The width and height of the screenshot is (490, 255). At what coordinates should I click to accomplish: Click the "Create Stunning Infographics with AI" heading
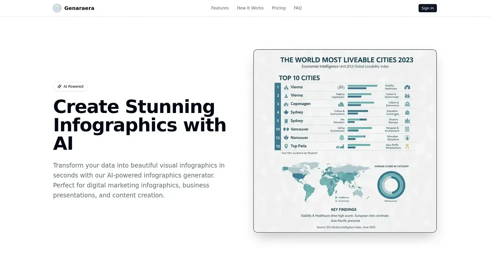(140, 125)
